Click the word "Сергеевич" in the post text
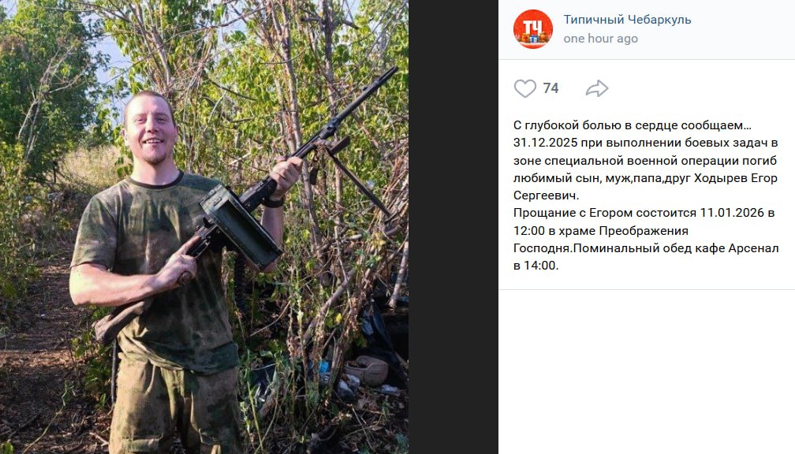Screen dimensions: 795x454 click(544, 195)
